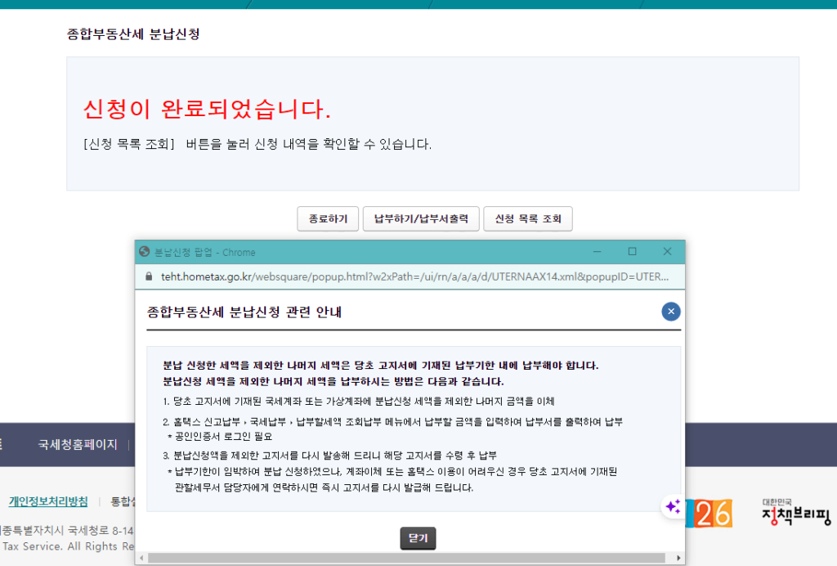Click the Chrome globe icon in popup title bar
The width and height of the screenshot is (837, 566).
click(x=145, y=252)
